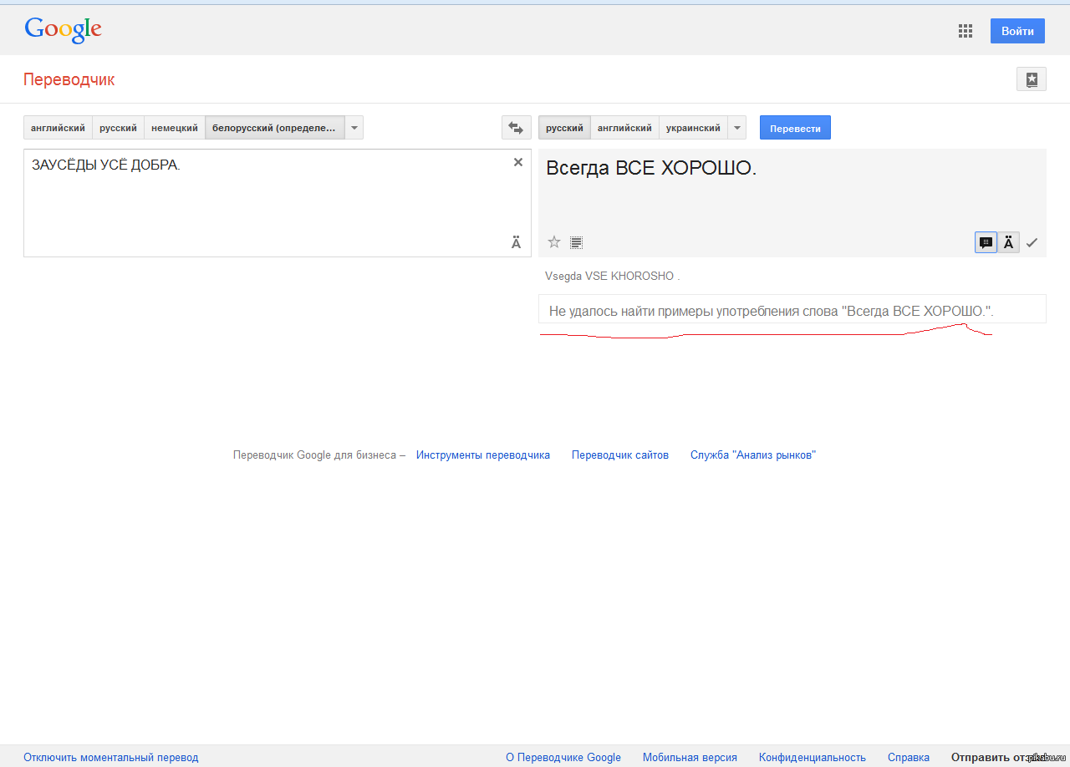Image resolution: width=1070 pixels, height=767 pixels.
Task: Click the select-all translation text icon
Action: (x=576, y=242)
